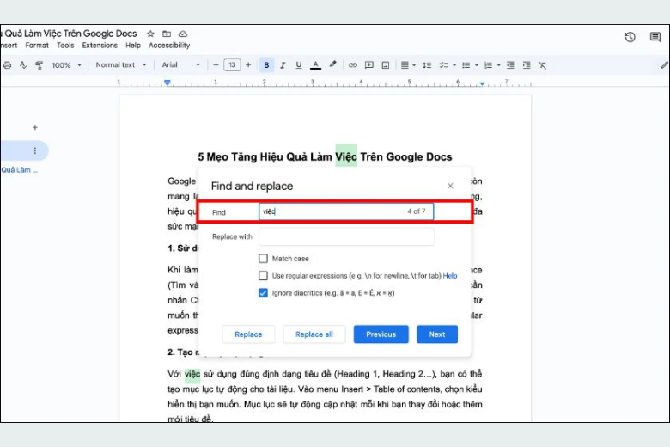Click the underline formatting icon
670x447 pixels.
coord(299,64)
